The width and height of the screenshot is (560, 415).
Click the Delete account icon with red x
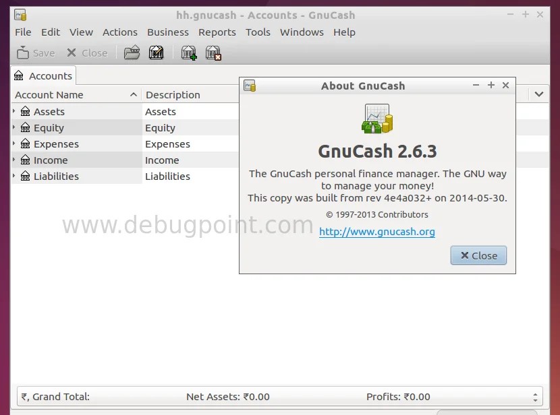(x=213, y=53)
